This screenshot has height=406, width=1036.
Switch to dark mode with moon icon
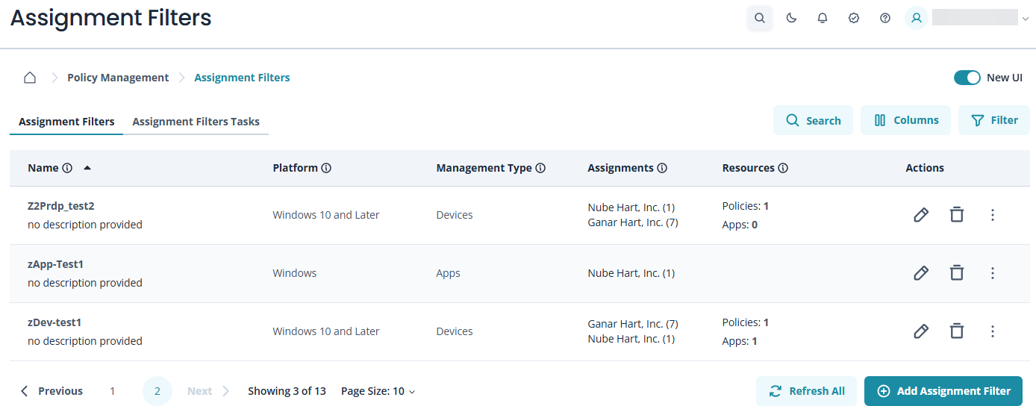tap(791, 18)
